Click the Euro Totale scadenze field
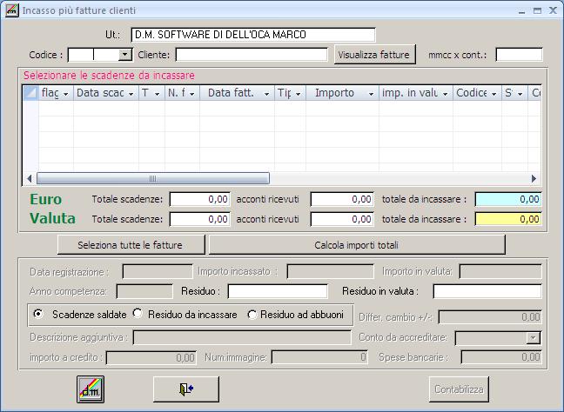564x412 pixels. tap(199, 199)
